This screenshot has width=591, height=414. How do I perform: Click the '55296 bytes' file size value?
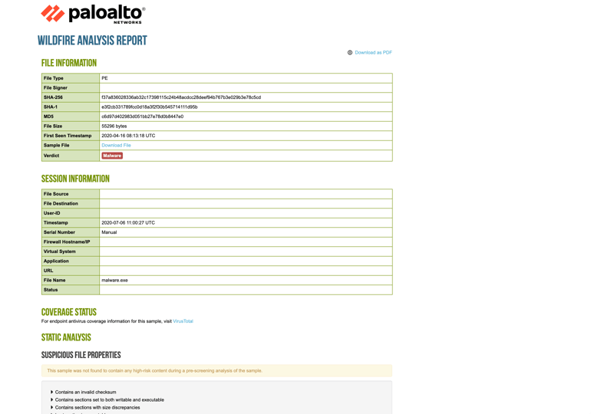(114, 126)
